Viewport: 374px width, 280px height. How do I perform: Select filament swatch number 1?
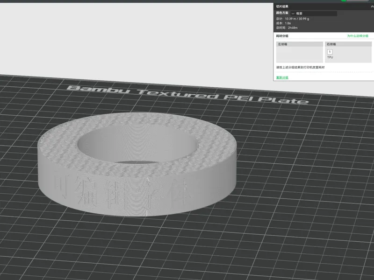coord(330,52)
